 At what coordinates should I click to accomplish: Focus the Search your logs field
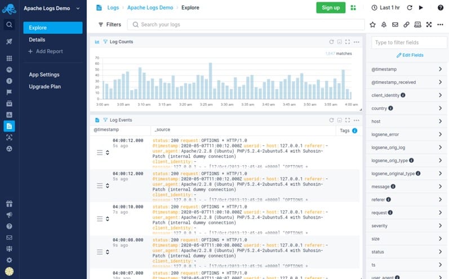[246, 25]
